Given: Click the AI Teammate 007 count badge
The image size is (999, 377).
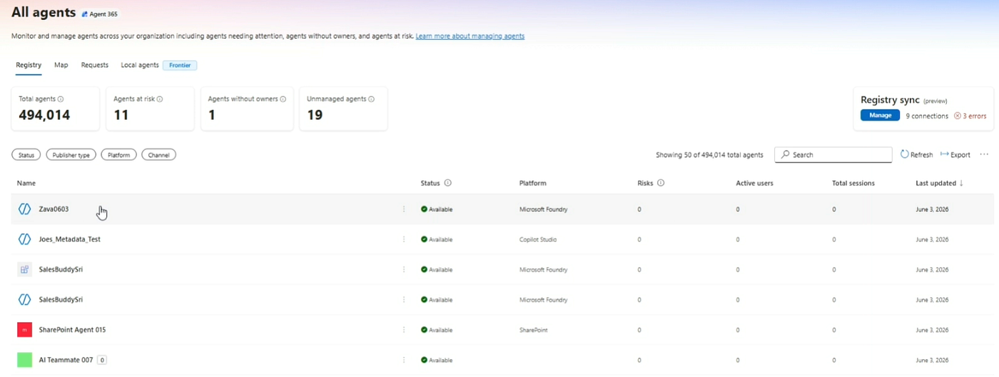Looking at the screenshot, I should 102,360.
